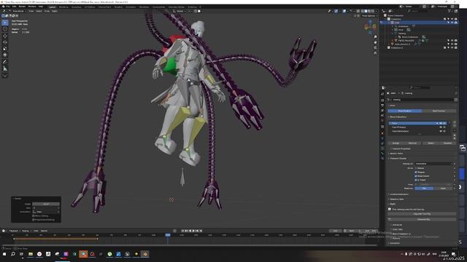
Task: Open the Render properties tab
Action: 382,100
